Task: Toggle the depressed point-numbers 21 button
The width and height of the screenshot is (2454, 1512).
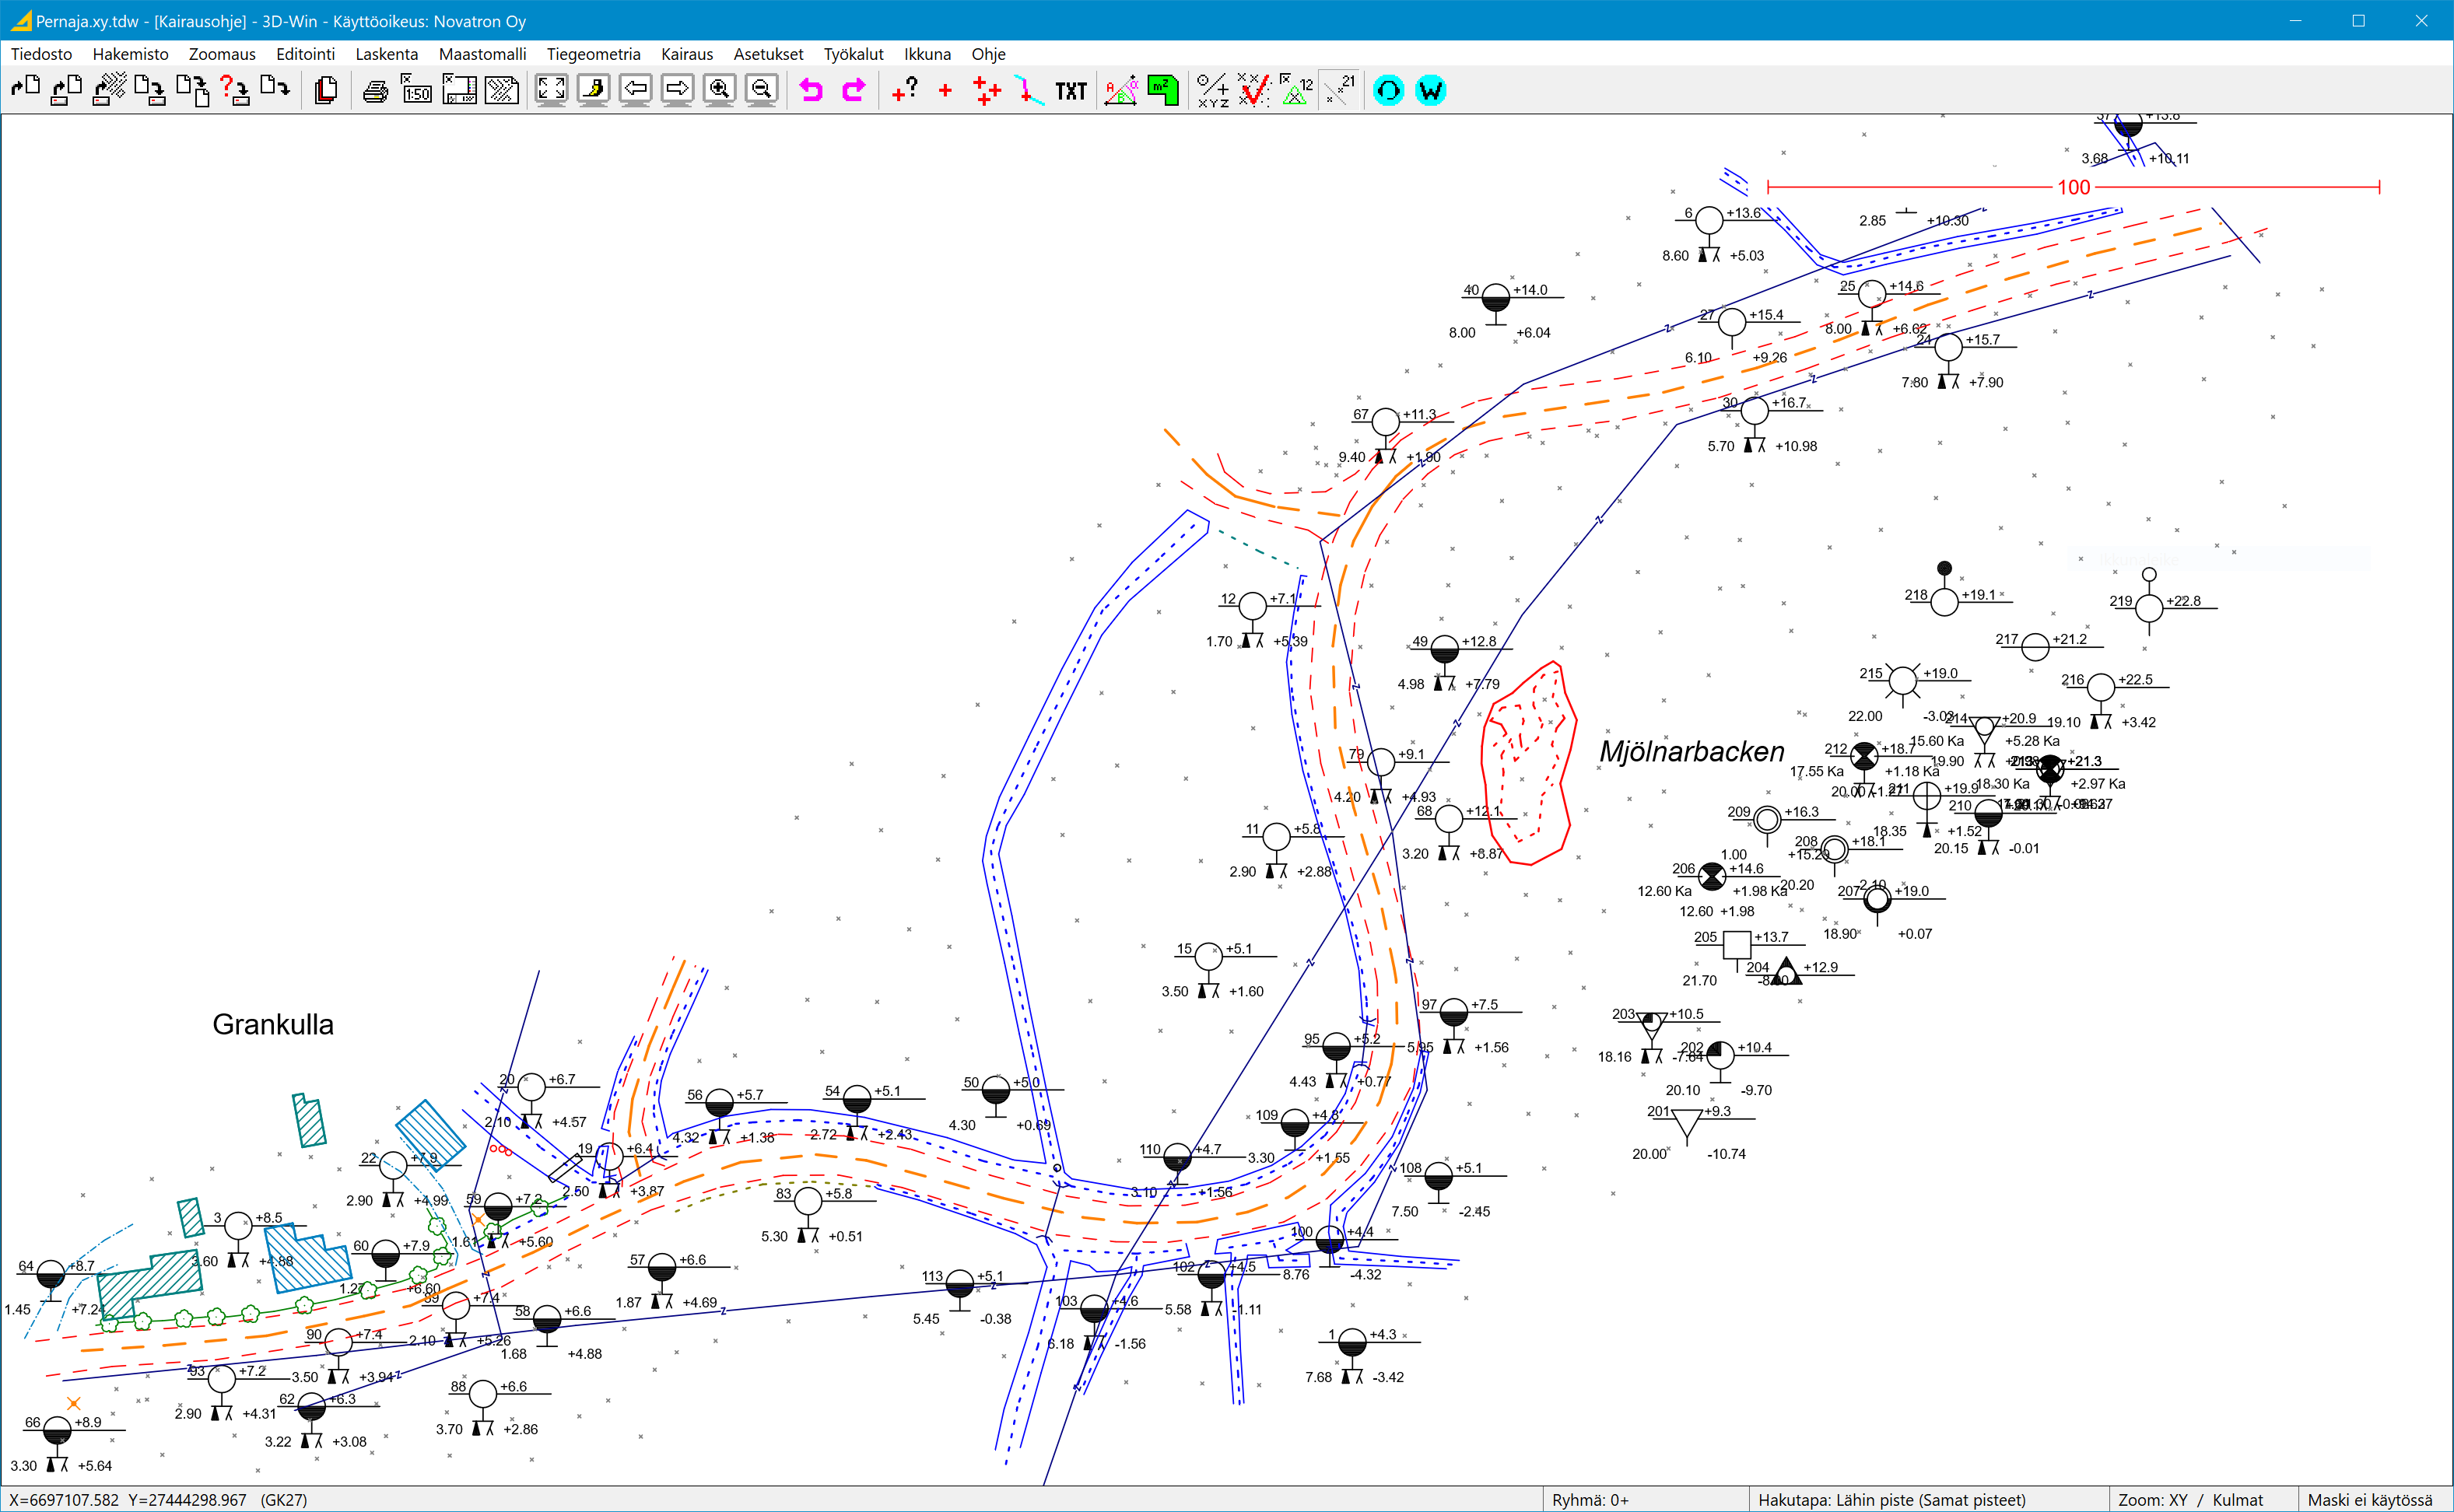Action: pyautogui.click(x=1340, y=90)
